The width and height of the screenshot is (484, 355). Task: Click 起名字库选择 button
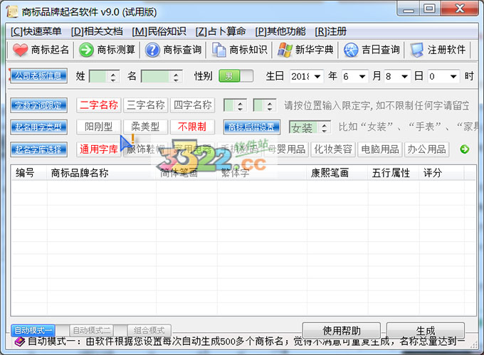(x=38, y=149)
